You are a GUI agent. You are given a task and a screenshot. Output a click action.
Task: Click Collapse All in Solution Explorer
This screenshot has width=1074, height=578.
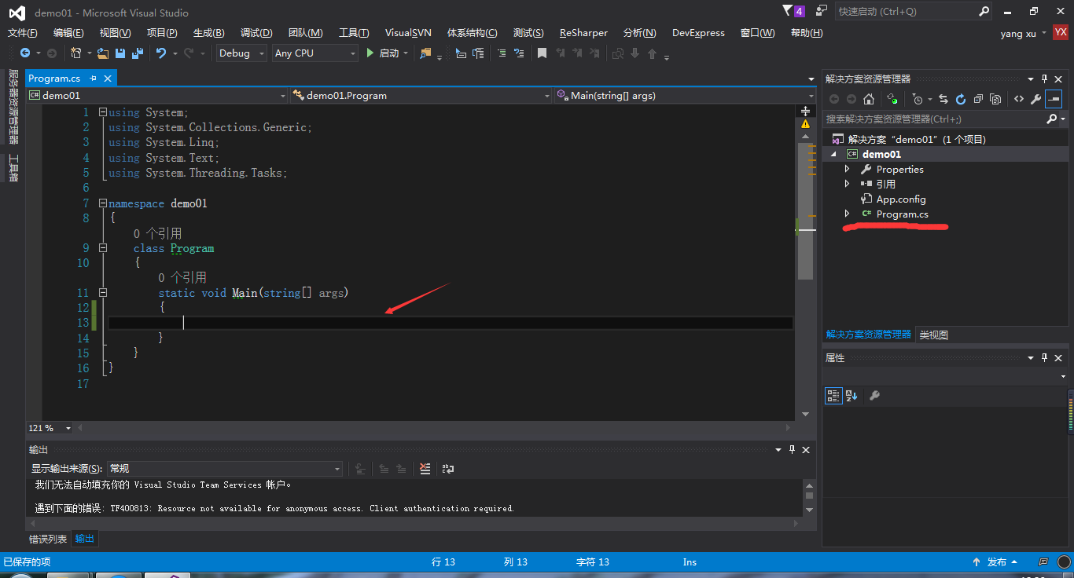[978, 99]
